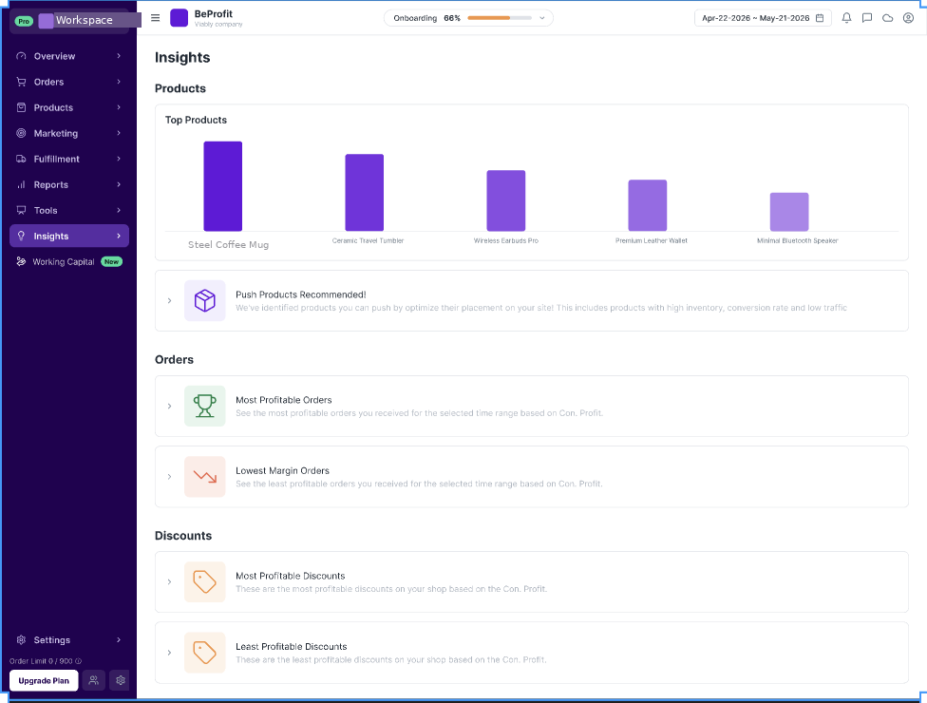Click the Upgrade Plan button
The image size is (927, 703).
(x=44, y=680)
